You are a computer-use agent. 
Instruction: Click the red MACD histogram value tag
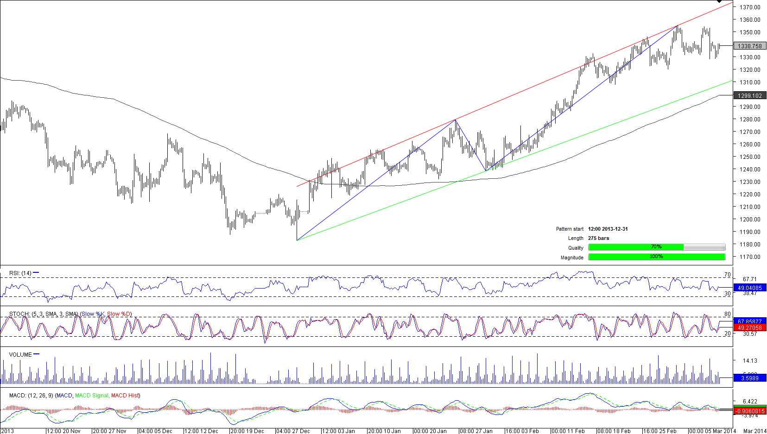click(749, 411)
